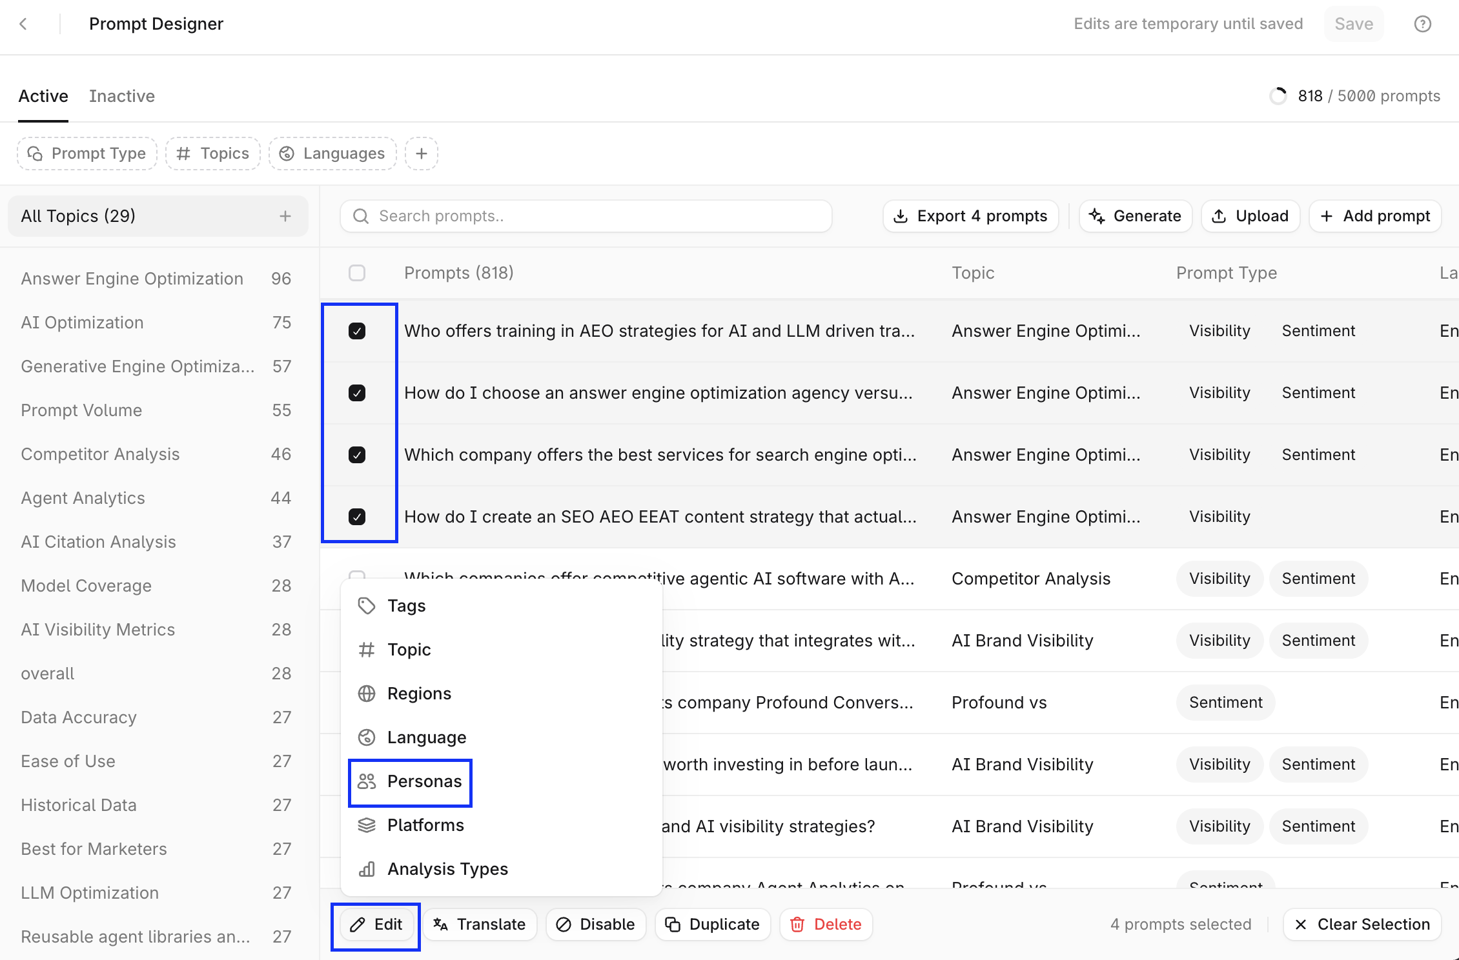Toggle the select-all prompts checkbox
1459x960 pixels.
(357, 273)
